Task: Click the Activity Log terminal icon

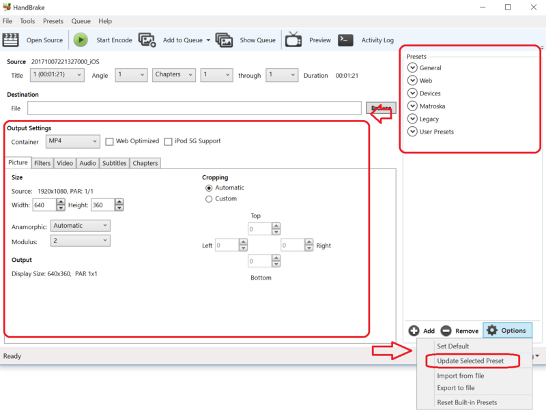Action: 345,40
